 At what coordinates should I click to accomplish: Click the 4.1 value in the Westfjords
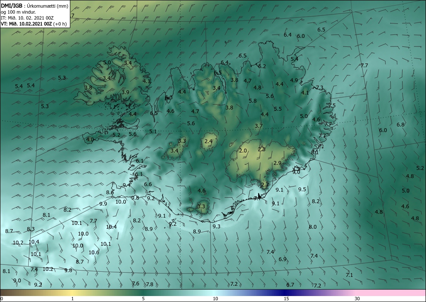147,81
